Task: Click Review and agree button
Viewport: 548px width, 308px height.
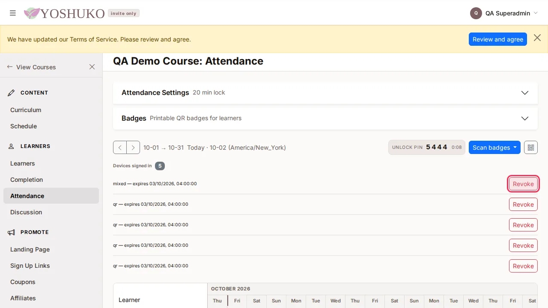Action: pos(498,39)
